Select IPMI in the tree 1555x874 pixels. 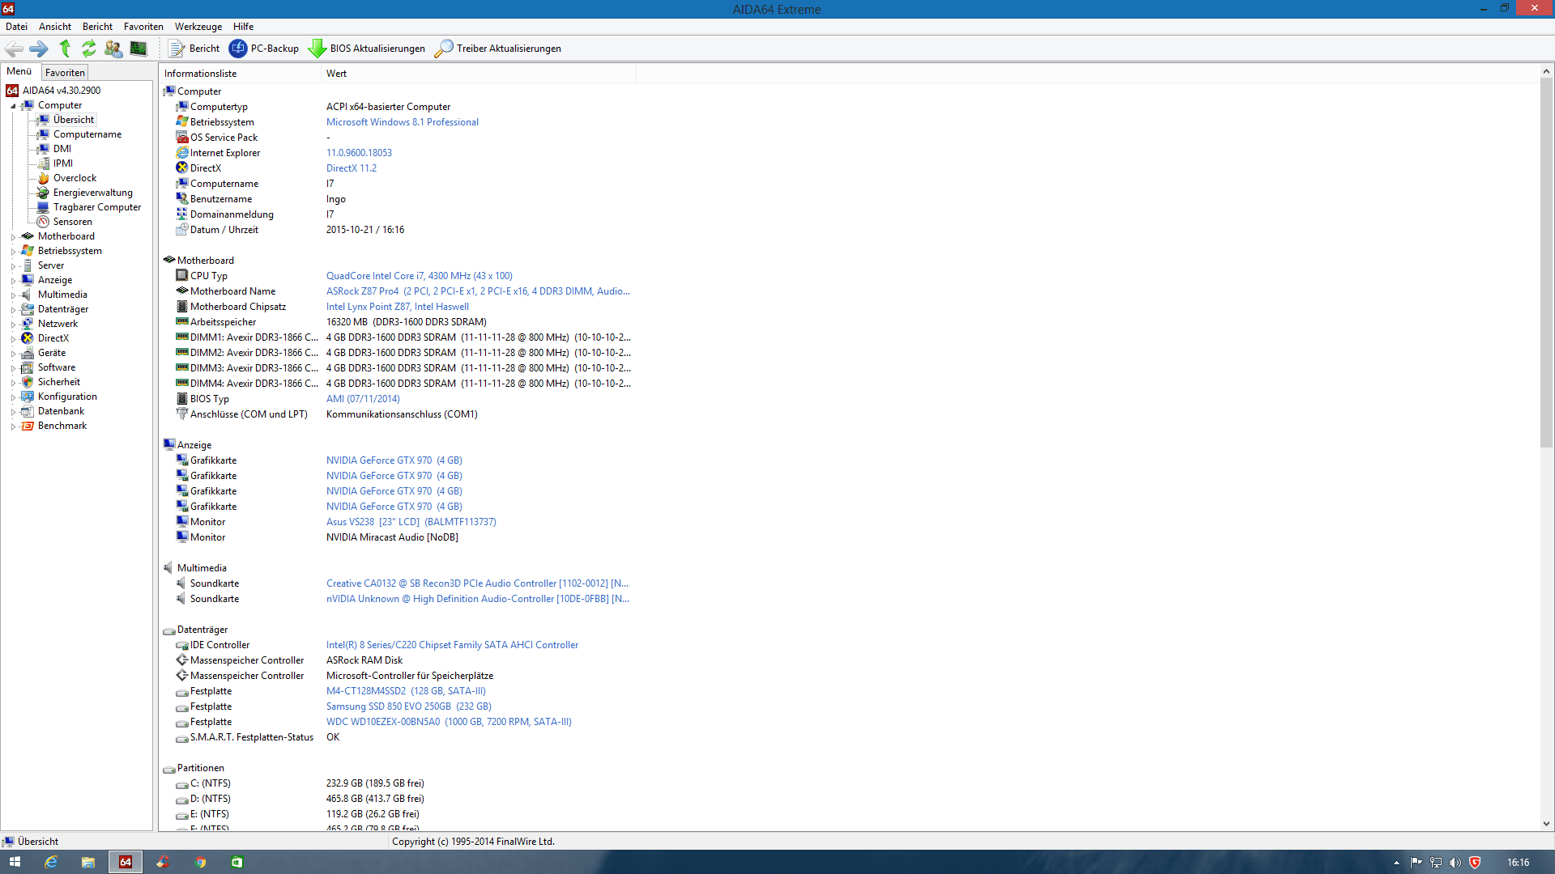(63, 163)
